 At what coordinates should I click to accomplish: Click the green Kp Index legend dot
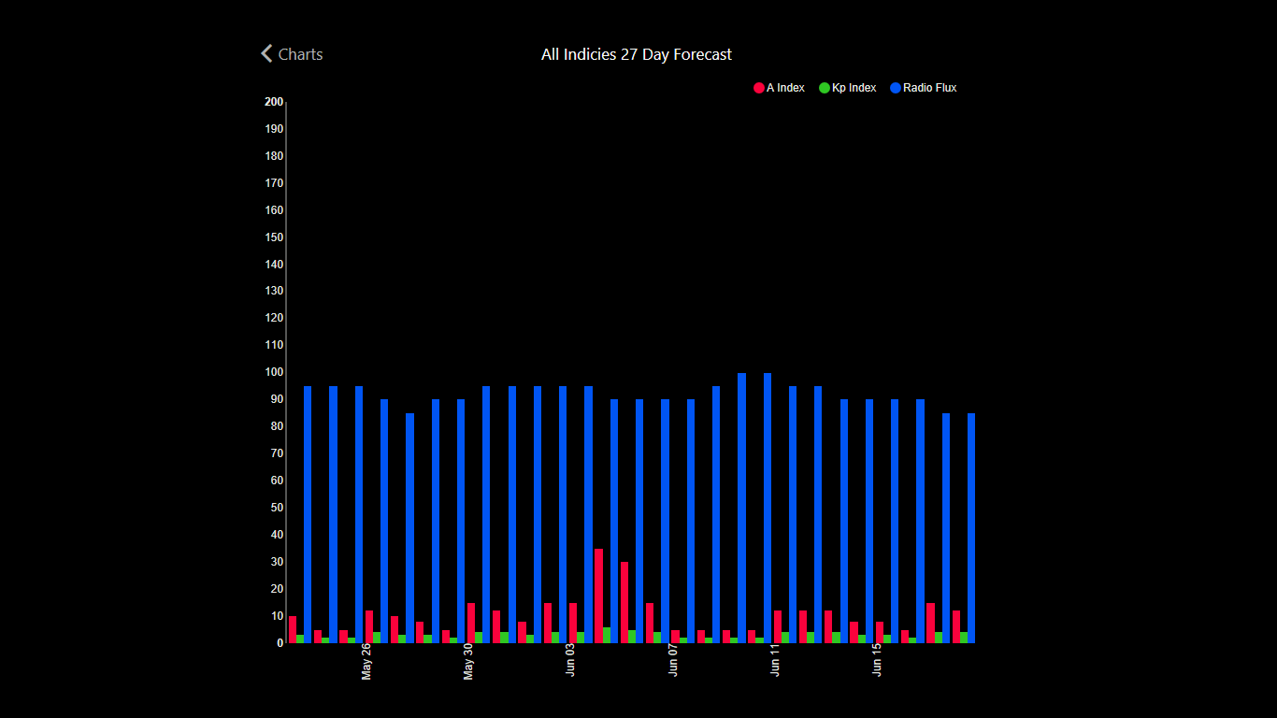click(825, 88)
